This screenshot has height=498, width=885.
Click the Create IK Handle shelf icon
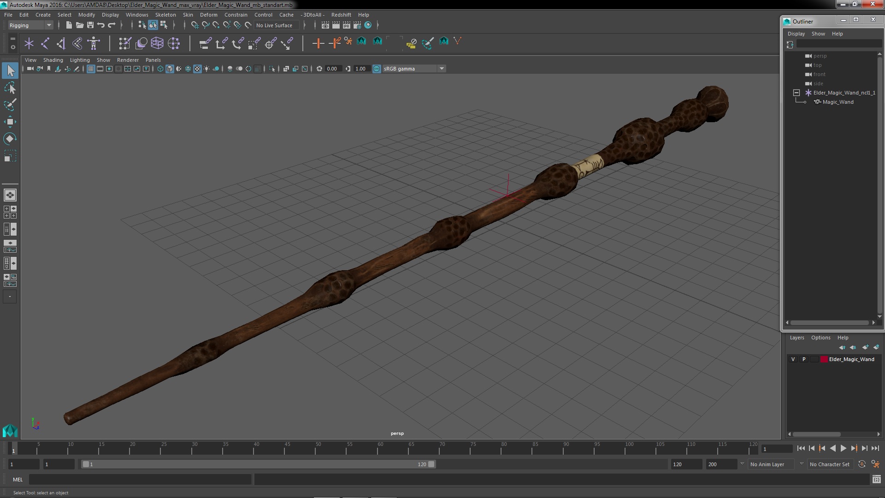tap(61, 44)
